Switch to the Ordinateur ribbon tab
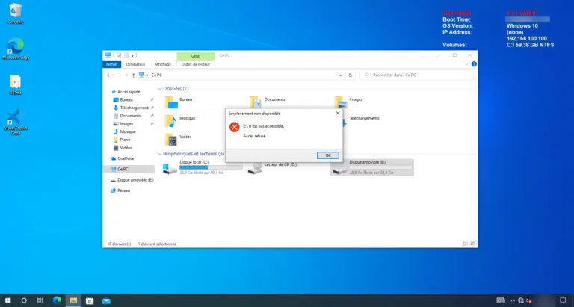The width and height of the screenshot is (574, 307). click(135, 64)
